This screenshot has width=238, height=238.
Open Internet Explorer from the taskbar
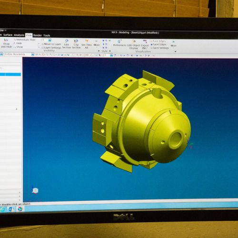(x=2, y=209)
